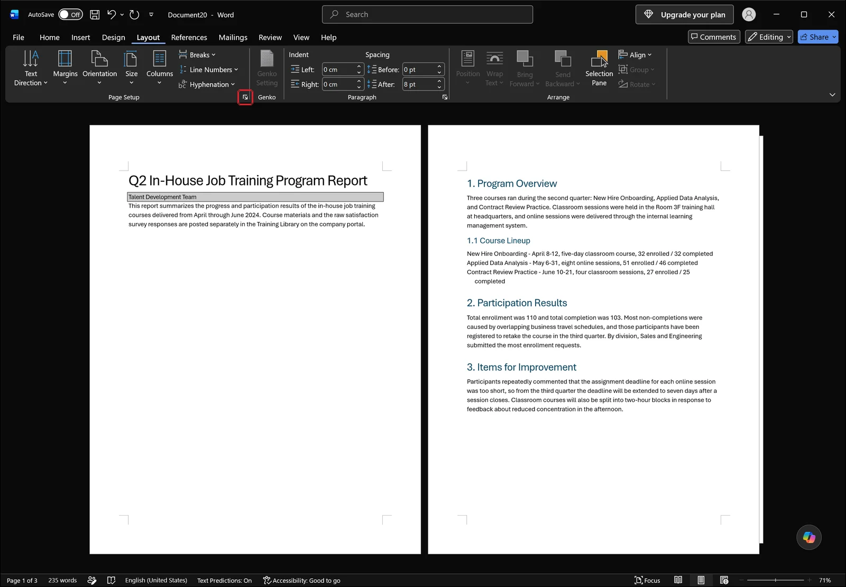846x587 pixels.
Task: Open the Margins gallery
Action: click(x=65, y=68)
